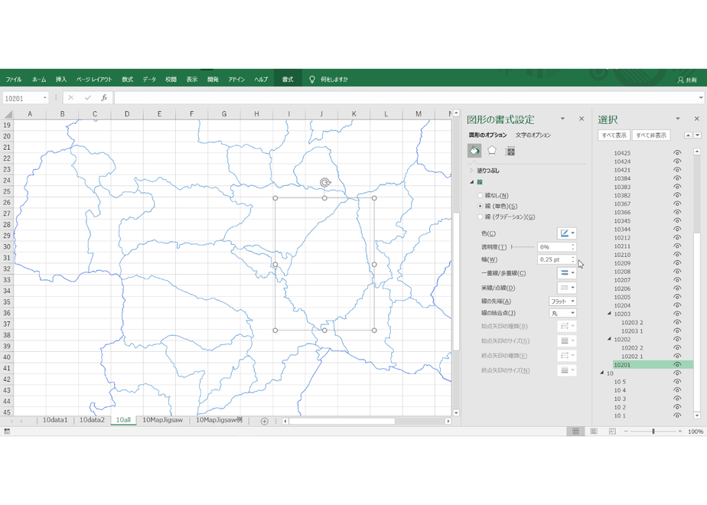Screen dimensions: 707x505
Task: Select the No line radio option
Action: tap(481, 196)
